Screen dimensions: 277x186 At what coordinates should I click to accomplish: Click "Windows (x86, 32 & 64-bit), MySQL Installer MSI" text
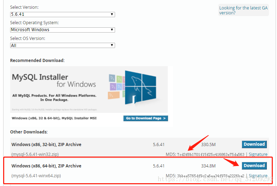coord(54,118)
